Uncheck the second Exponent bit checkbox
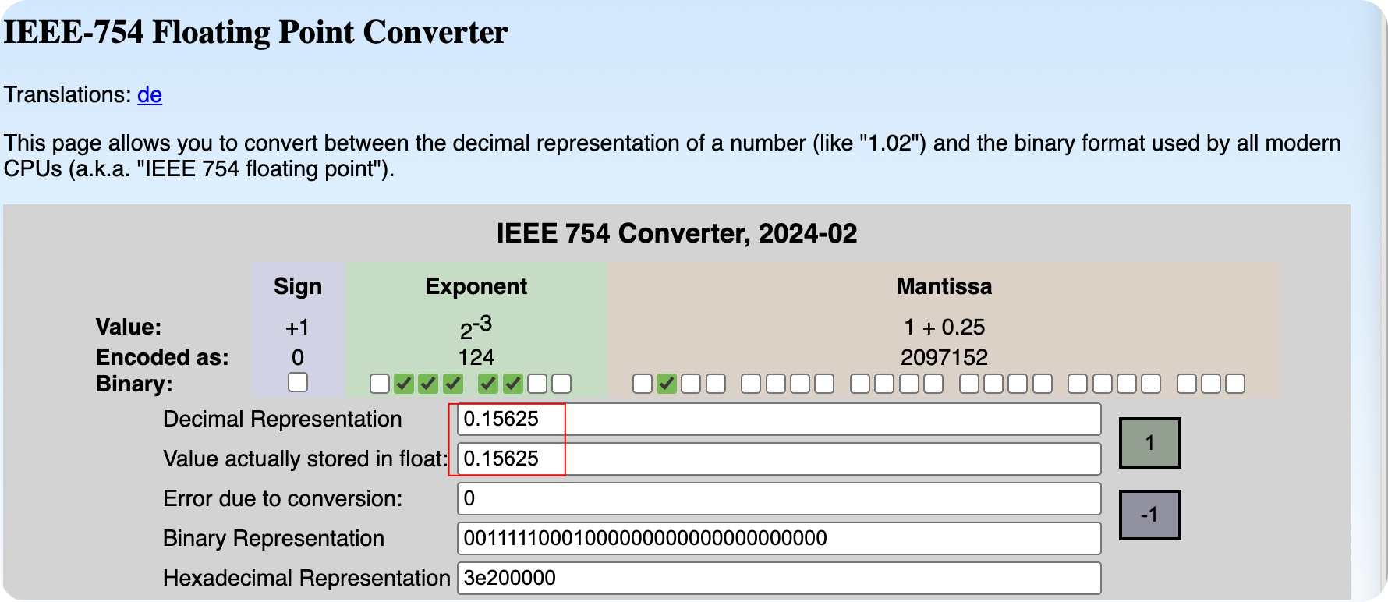Screen dimensions: 1388x602 [404, 384]
